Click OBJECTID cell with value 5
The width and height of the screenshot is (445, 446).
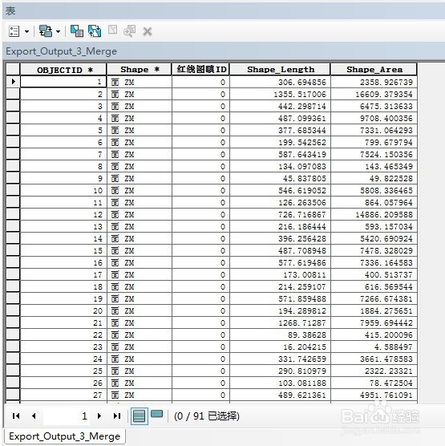63,130
